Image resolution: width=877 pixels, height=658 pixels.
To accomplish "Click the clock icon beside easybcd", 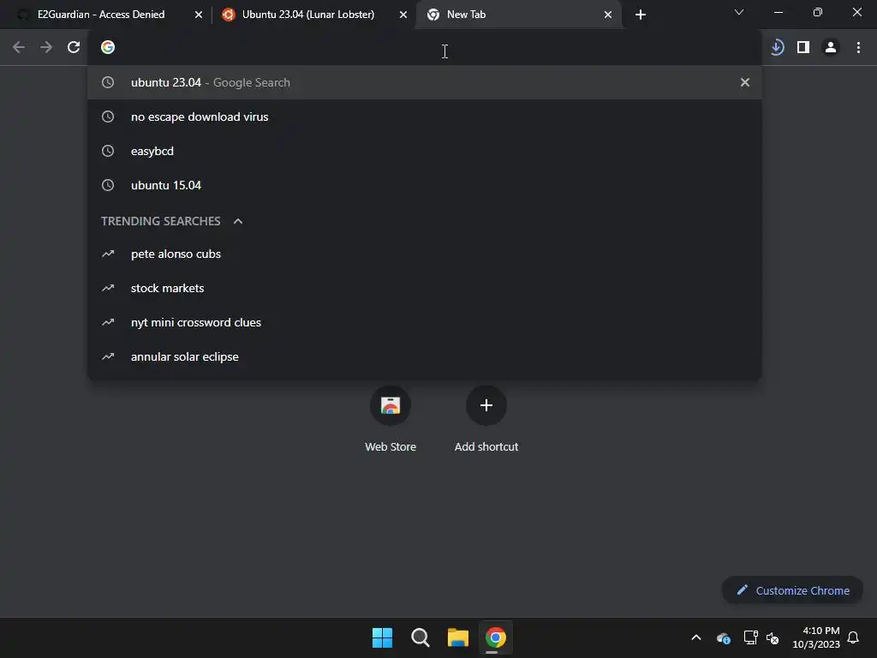I will 108,151.
